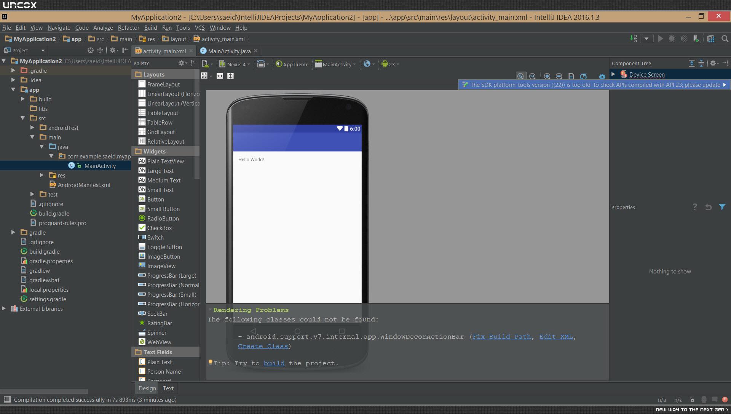Open the Project Structure icon
The image size is (731, 414).
click(x=711, y=38)
